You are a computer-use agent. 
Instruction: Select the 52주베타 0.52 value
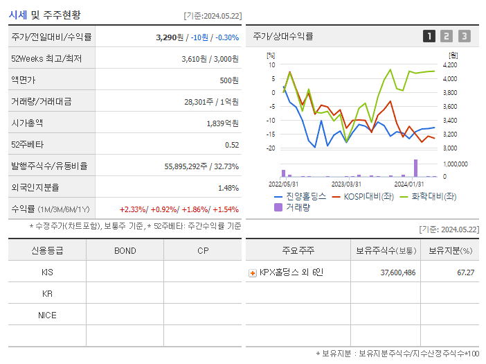232,145
